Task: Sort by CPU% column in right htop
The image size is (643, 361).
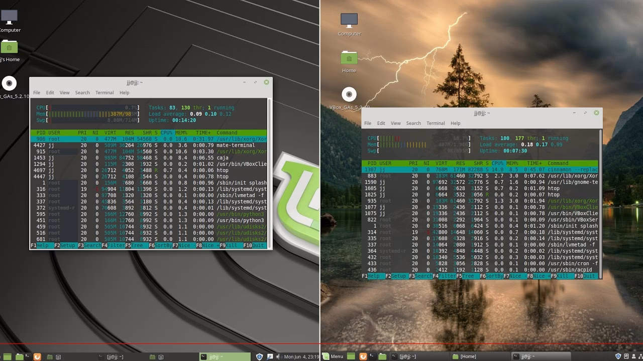Action: tap(497, 163)
